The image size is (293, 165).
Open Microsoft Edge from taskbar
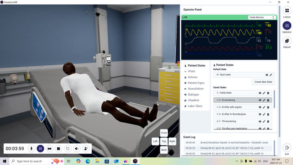pyautogui.click(x=88, y=161)
